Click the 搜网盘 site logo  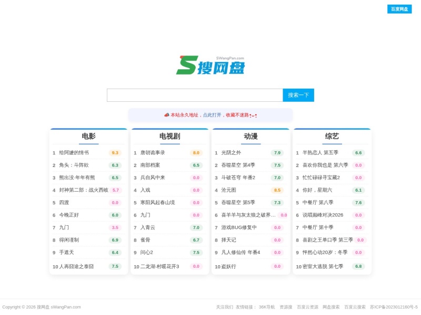tap(210, 65)
